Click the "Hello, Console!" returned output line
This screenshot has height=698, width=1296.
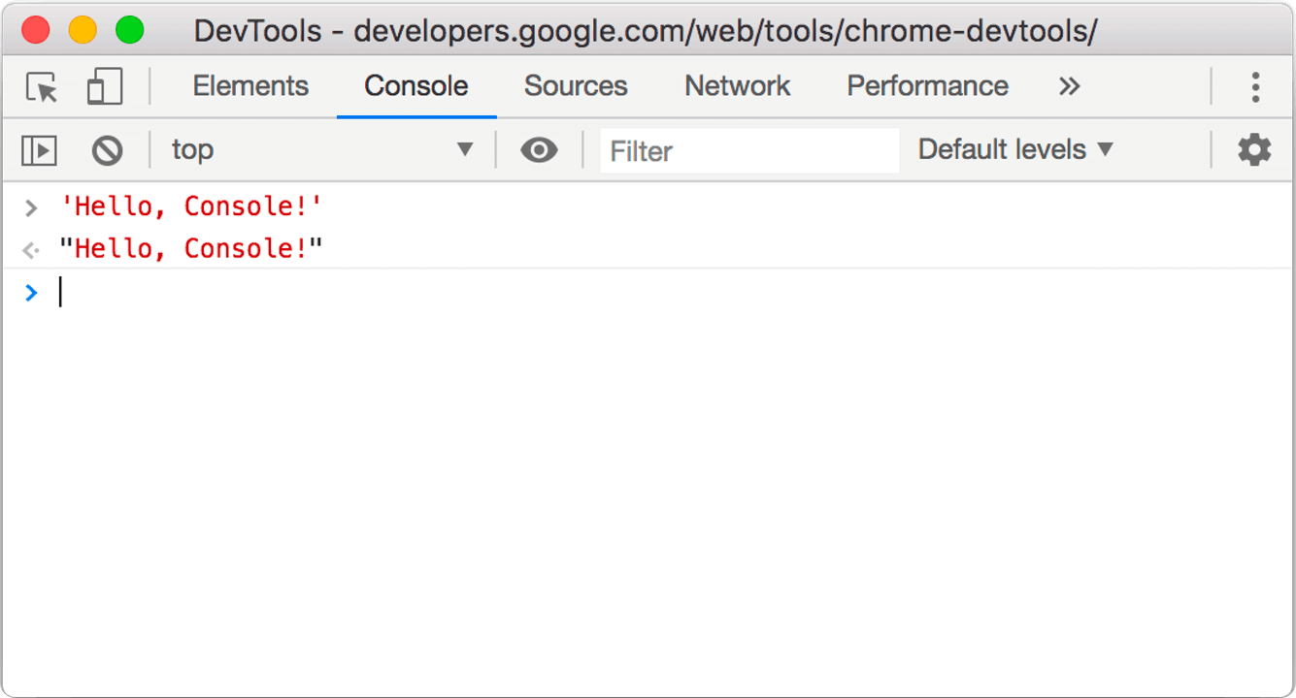click(x=191, y=249)
